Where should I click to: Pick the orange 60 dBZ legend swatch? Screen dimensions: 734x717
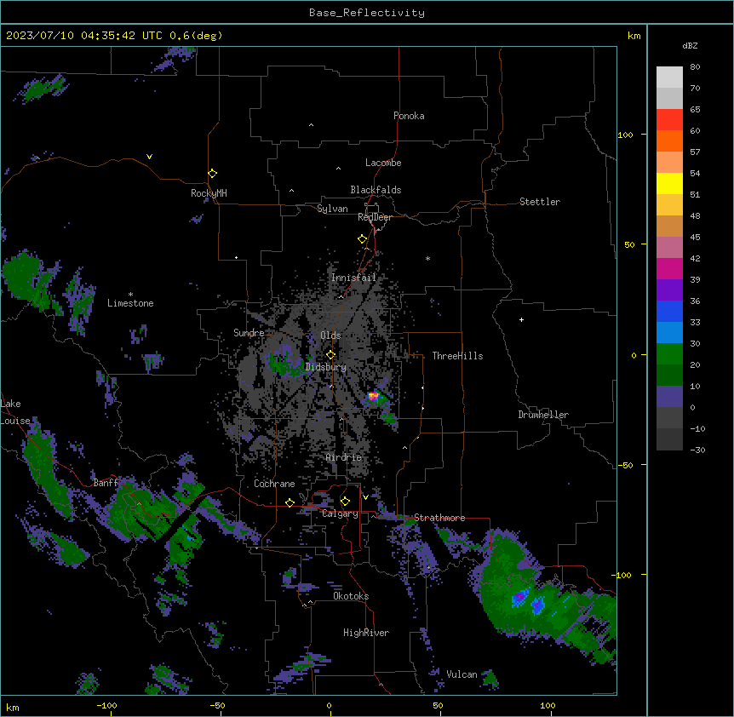[669, 141]
